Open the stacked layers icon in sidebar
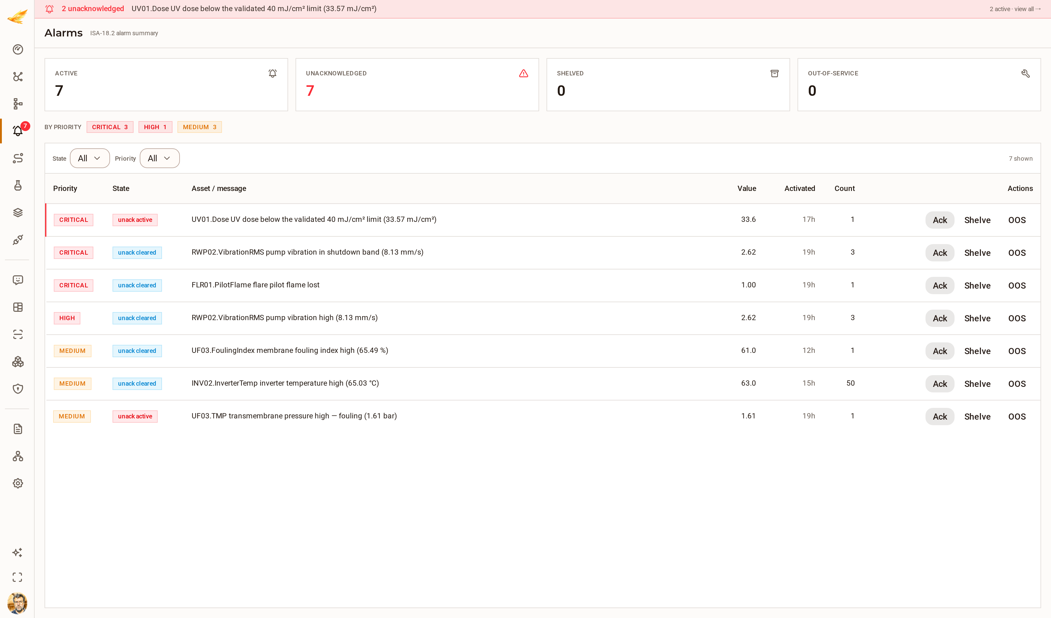 pos(18,212)
